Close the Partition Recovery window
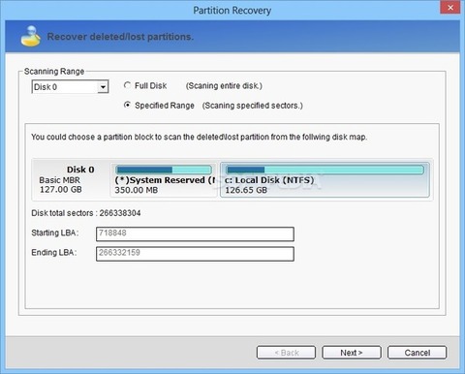The height and width of the screenshot is (374, 465). (450, 8)
